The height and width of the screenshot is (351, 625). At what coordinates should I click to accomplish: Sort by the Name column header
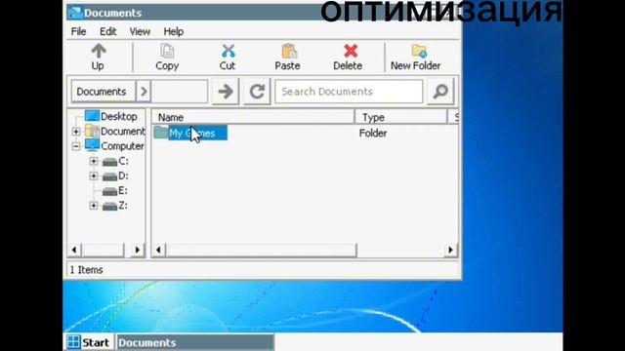pos(253,117)
